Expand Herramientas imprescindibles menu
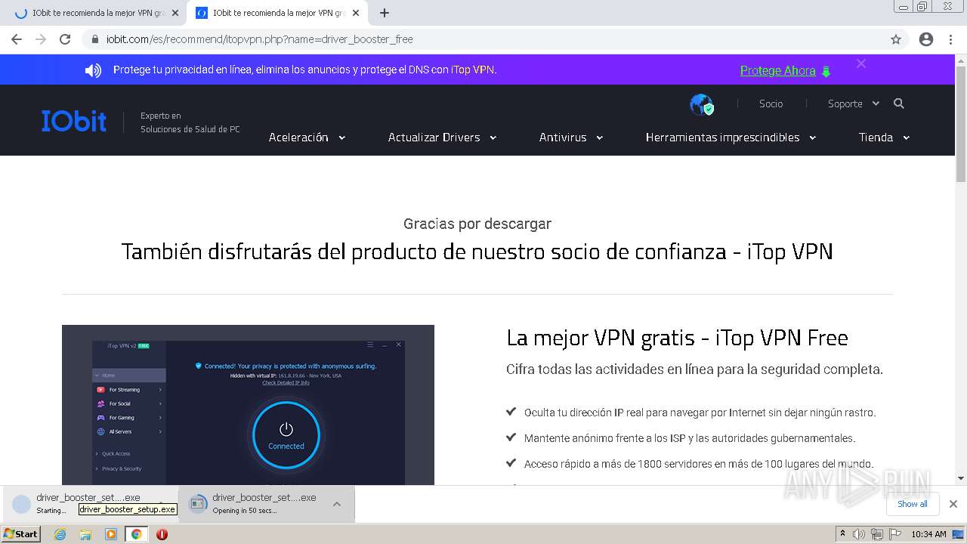The width and height of the screenshot is (967, 544). coord(731,138)
